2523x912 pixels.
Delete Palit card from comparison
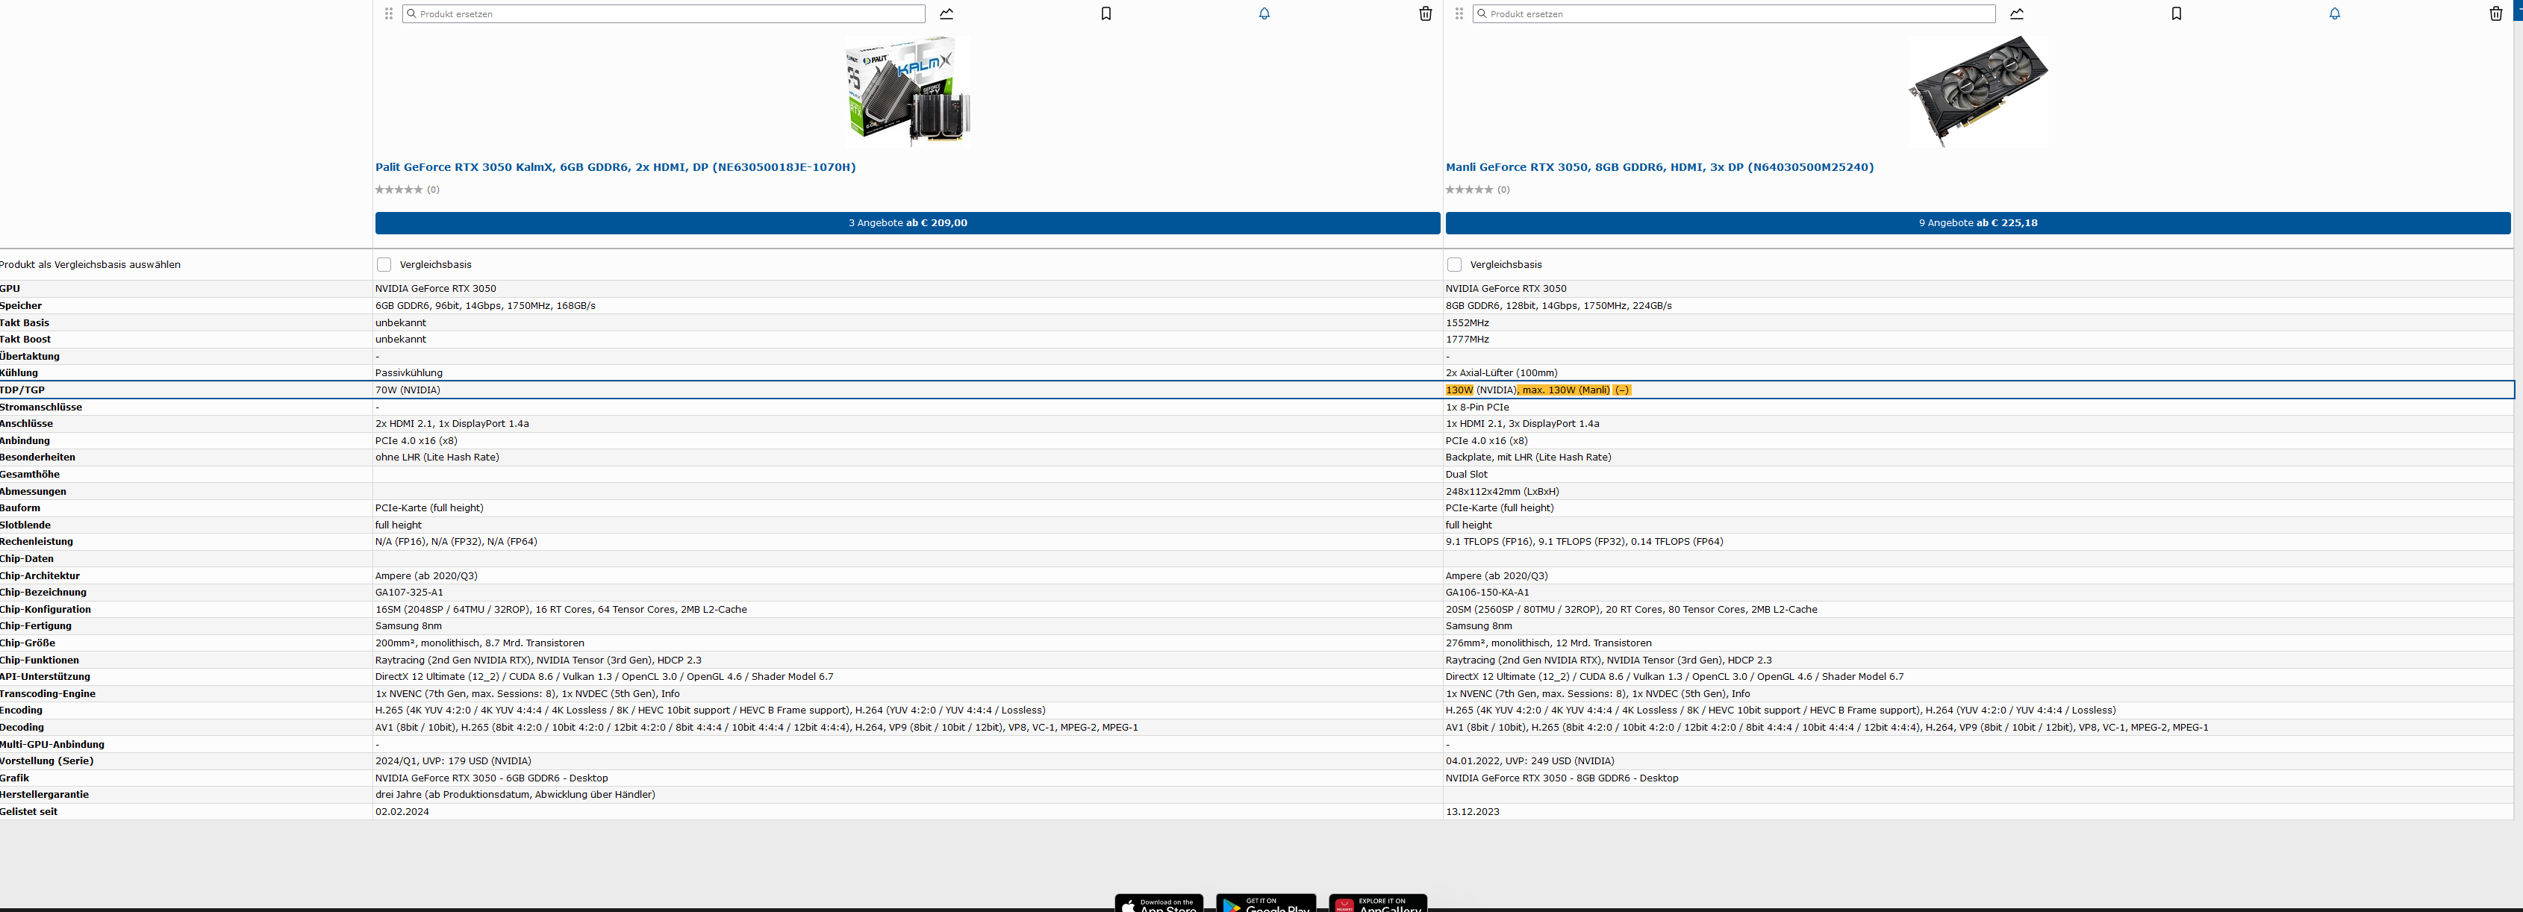click(x=1425, y=13)
